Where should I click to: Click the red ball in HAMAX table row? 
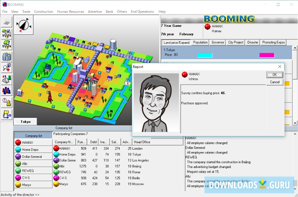coord(56,148)
